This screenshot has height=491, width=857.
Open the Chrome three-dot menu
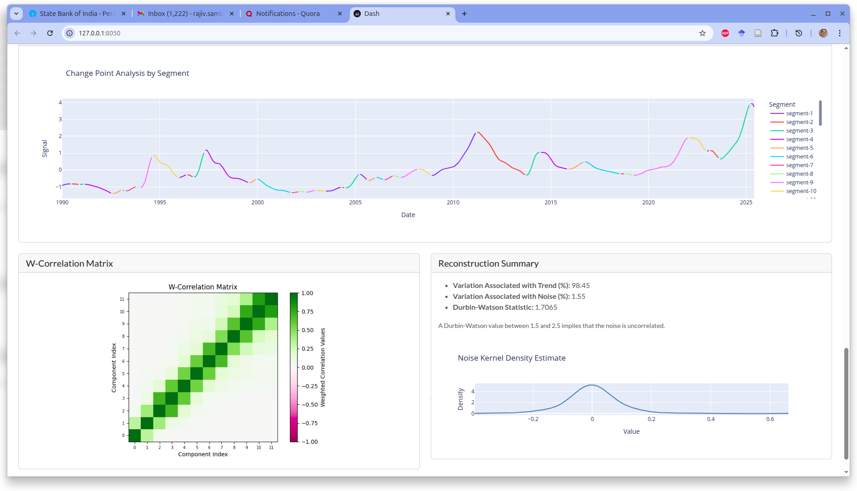[840, 33]
